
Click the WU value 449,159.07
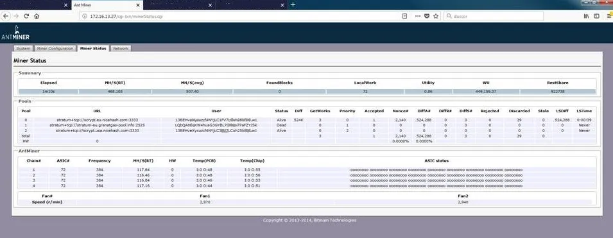[486, 92]
